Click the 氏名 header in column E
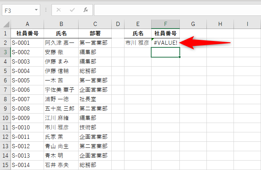Image resolution: width=261 pixels, height=170 pixels. (138, 33)
